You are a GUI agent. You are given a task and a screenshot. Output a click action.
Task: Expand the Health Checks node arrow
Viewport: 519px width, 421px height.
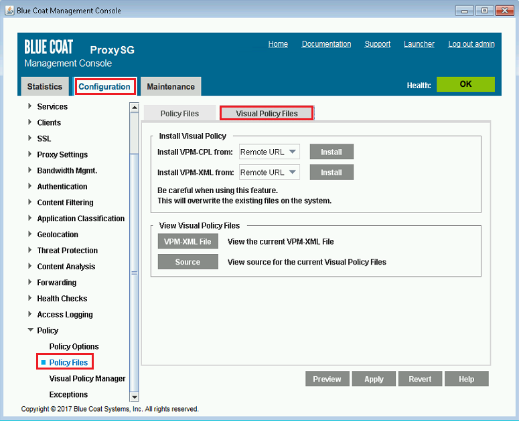coord(29,298)
